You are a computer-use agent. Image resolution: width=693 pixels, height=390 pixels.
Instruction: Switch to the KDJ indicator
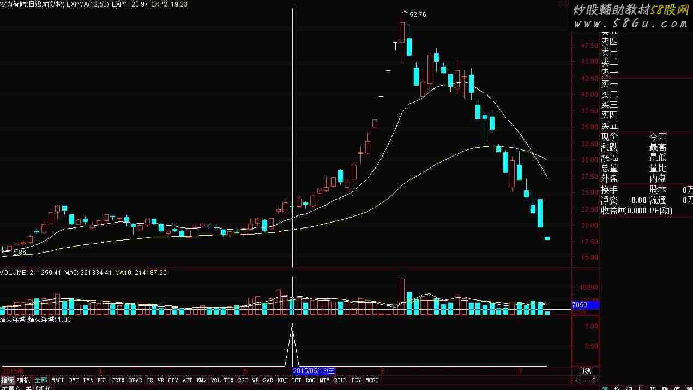[x=282, y=380]
